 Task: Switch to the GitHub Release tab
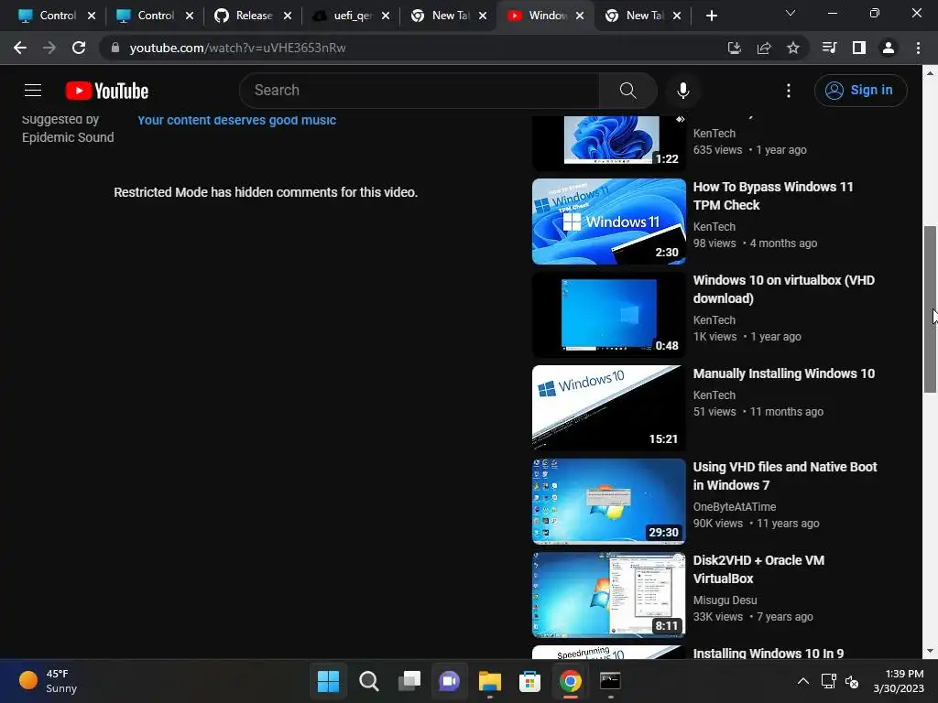pos(244,16)
